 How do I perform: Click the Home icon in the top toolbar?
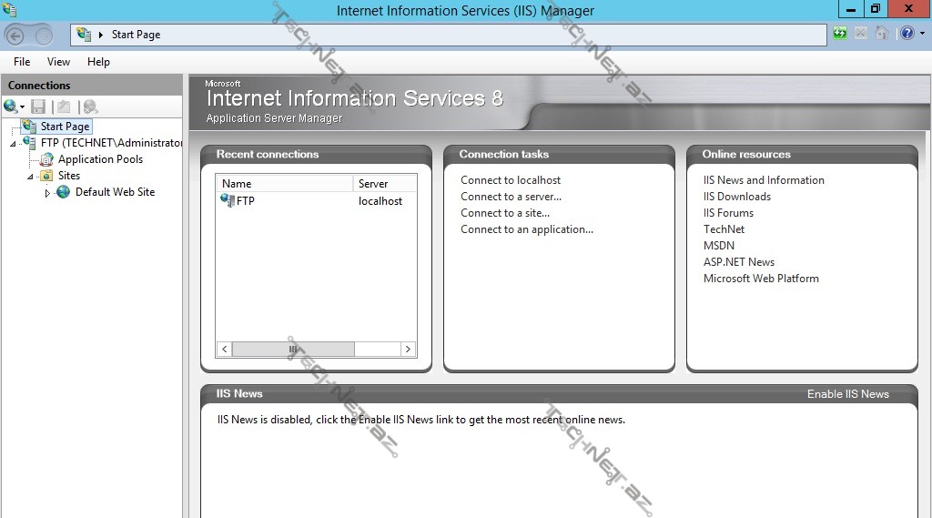(x=881, y=34)
